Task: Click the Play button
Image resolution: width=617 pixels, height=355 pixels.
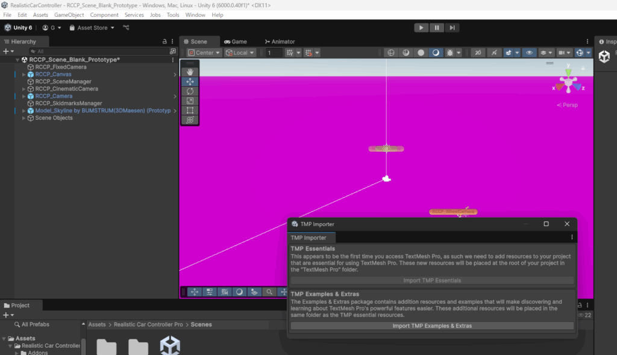Action: click(x=421, y=28)
